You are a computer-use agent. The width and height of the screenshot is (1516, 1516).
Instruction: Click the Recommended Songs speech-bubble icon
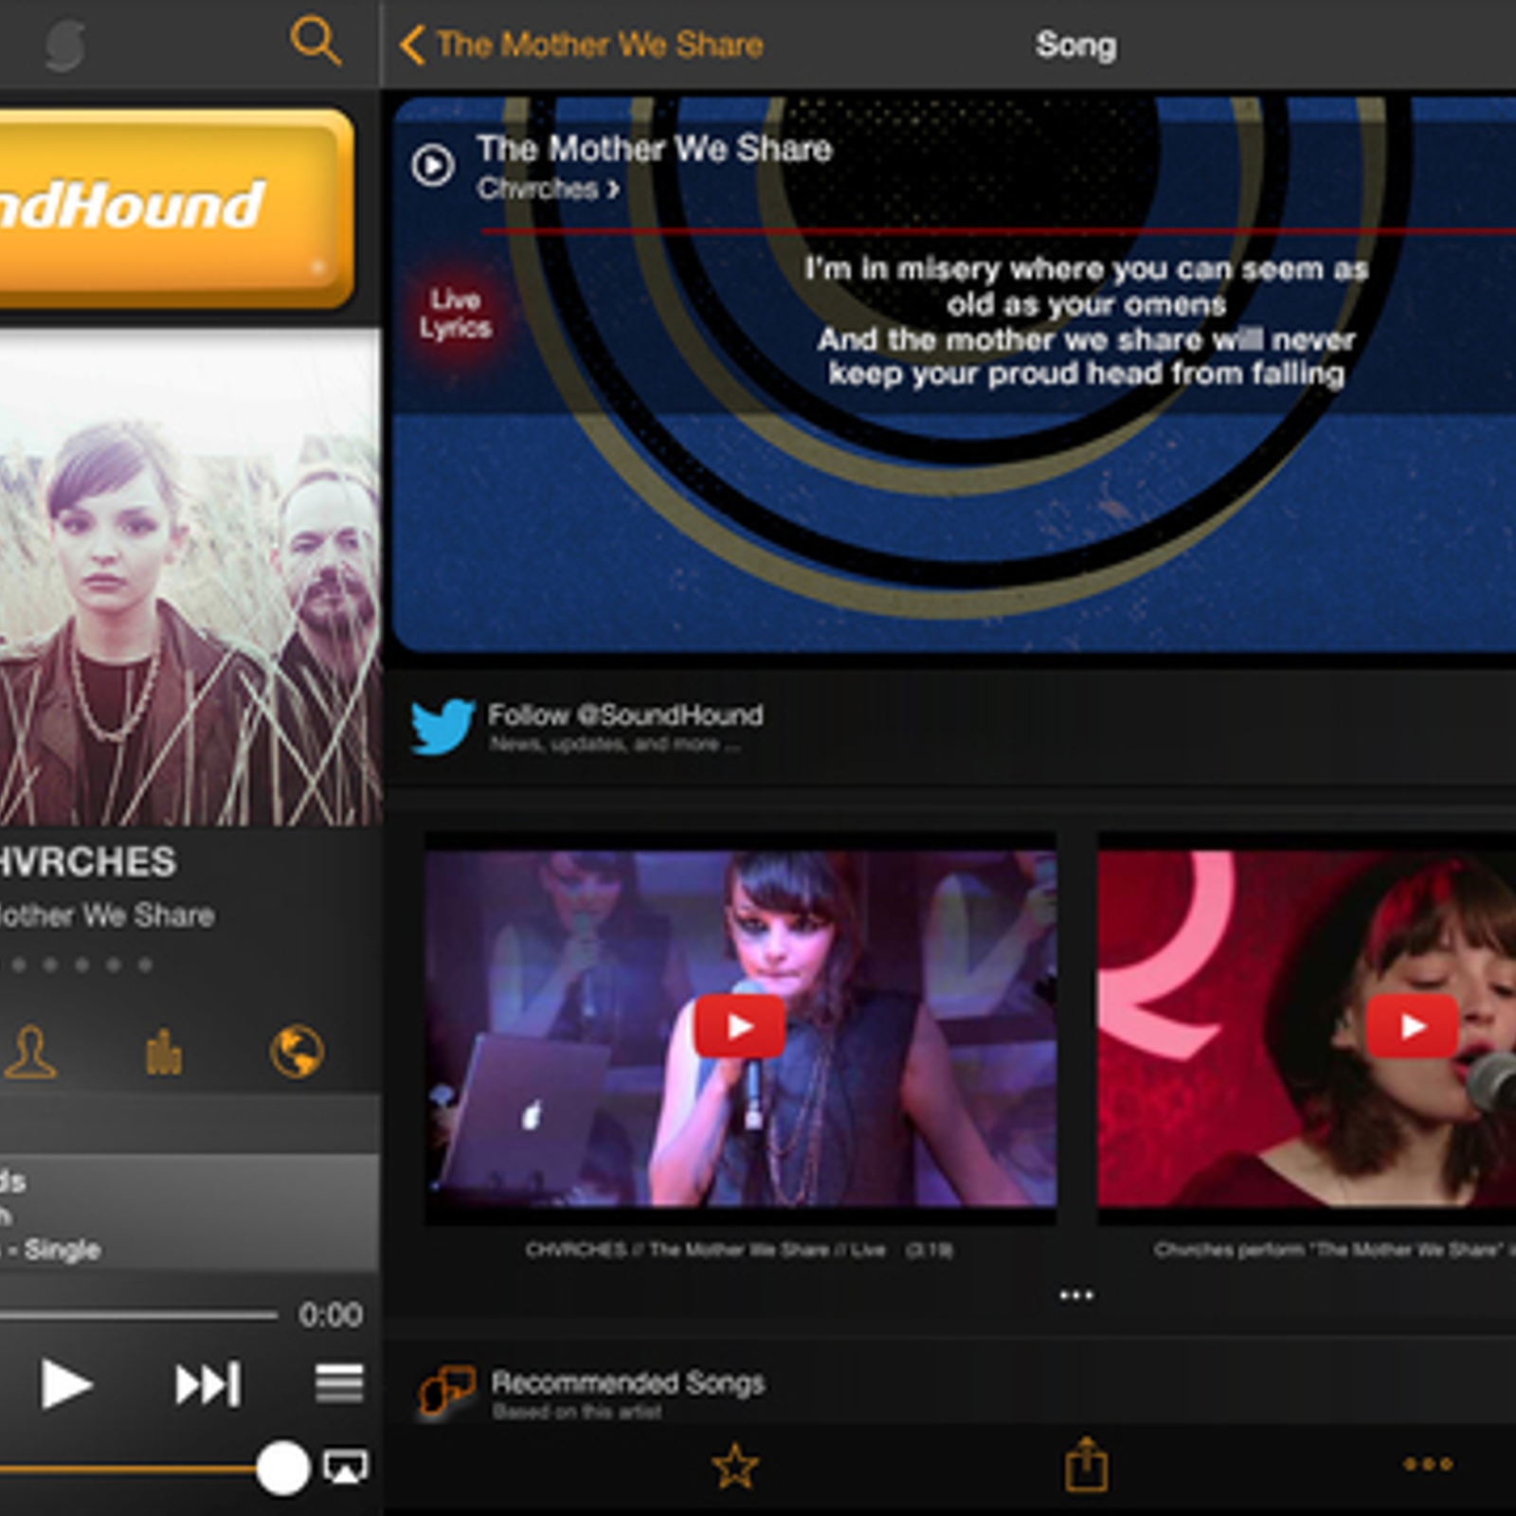click(x=446, y=1391)
